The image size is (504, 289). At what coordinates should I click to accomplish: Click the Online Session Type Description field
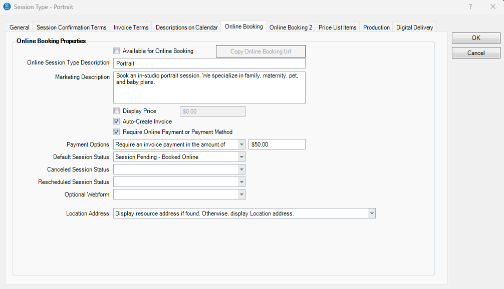209,63
